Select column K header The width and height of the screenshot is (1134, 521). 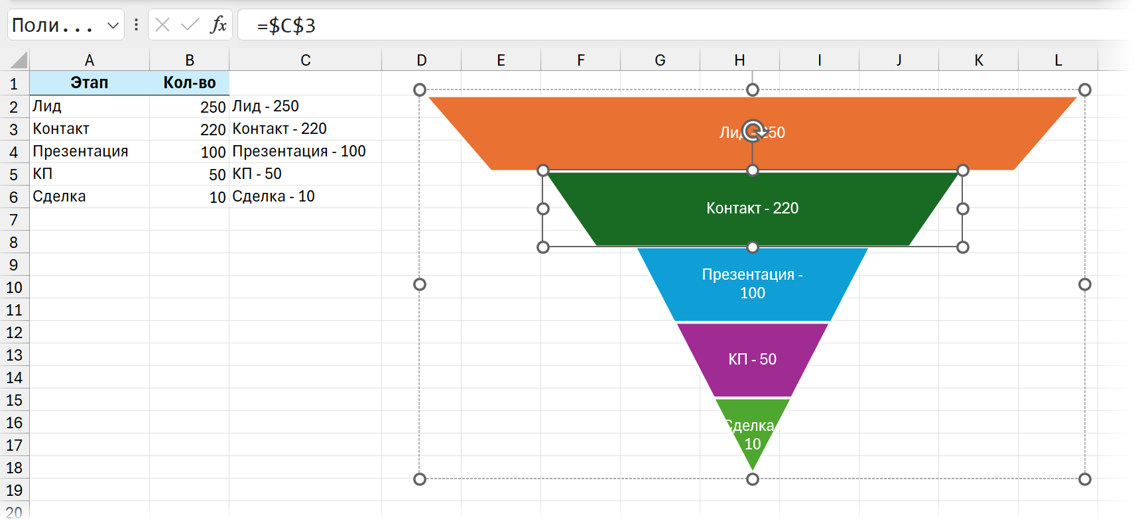(978, 60)
